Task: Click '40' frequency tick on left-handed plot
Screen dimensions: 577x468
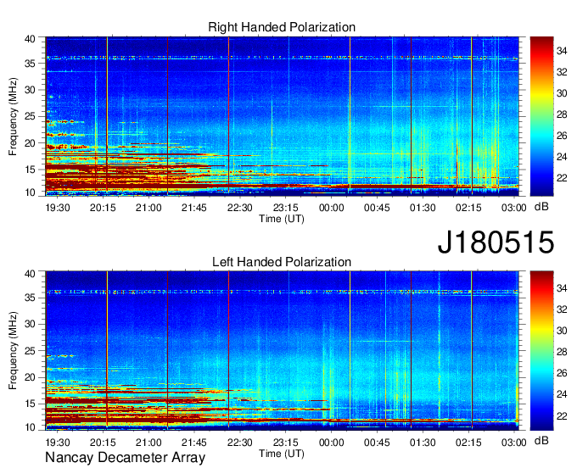Action: [x=30, y=274]
